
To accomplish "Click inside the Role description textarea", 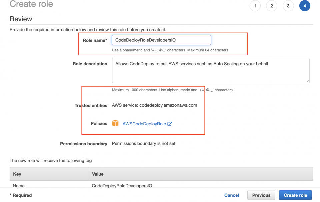I will (x=211, y=70).
